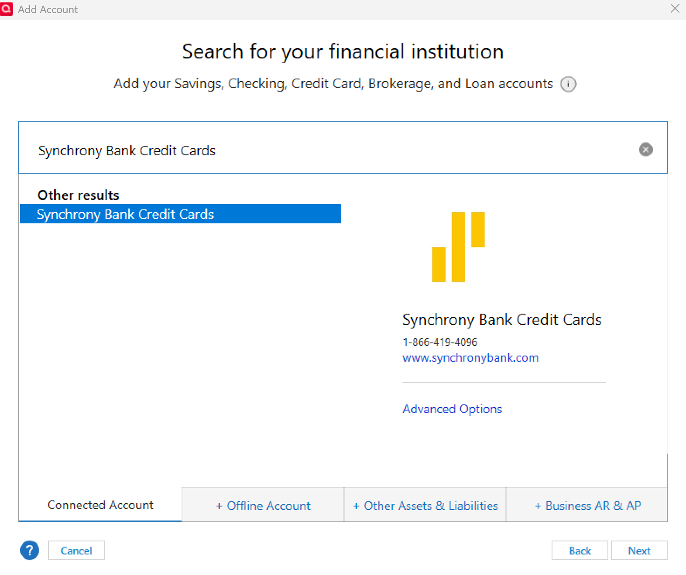Click the phone number 1-866-419-4096

click(x=440, y=342)
